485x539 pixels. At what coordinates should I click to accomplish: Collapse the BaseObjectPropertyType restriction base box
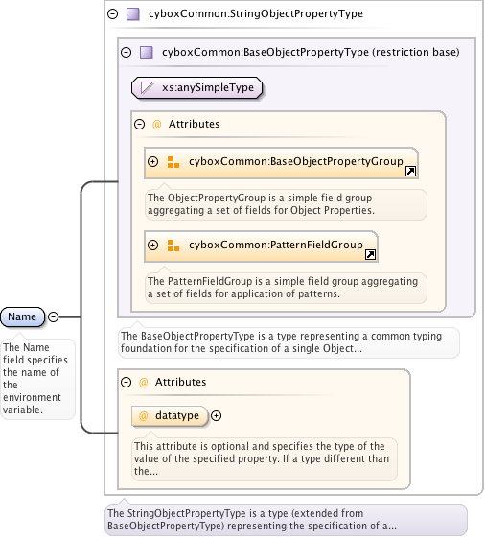point(127,52)
